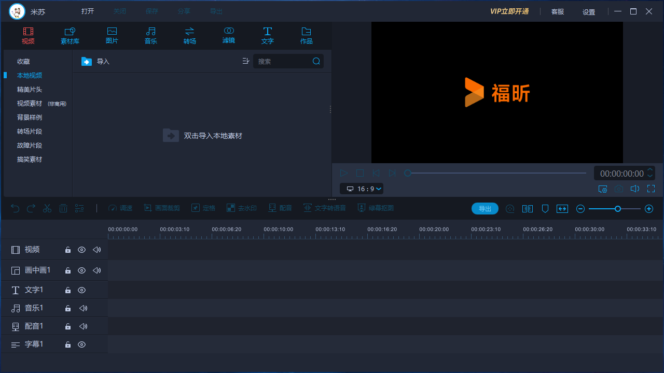The height and width of the screenshot is (373, 664).
Task: Lock the 视频 track
Action: 67,250
